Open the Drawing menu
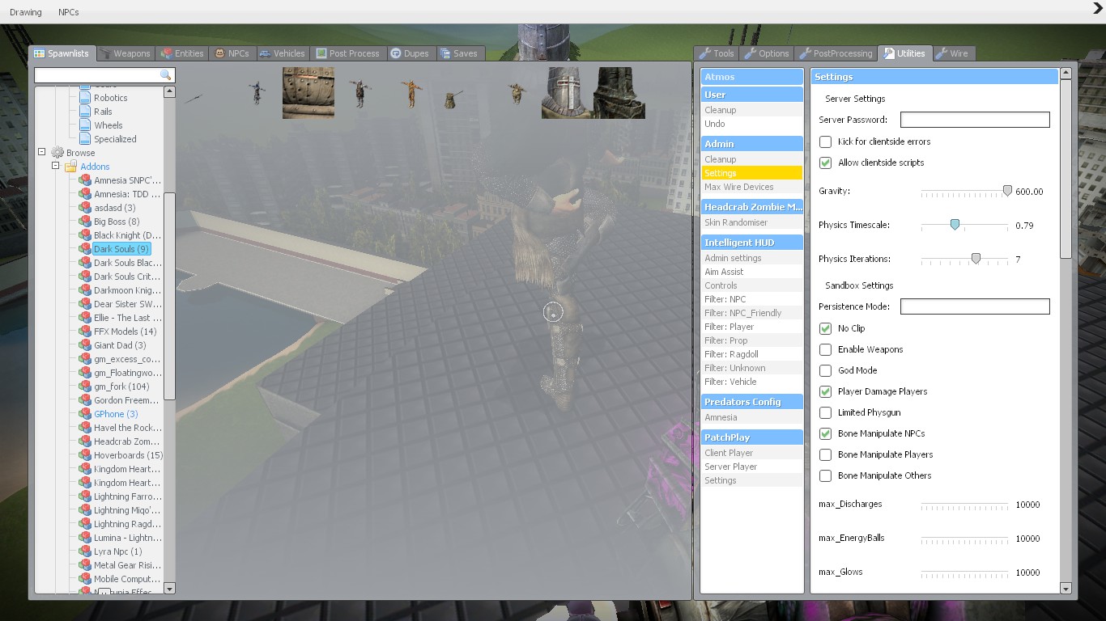Screen dimensions: 1106x621 click(26, 12)
